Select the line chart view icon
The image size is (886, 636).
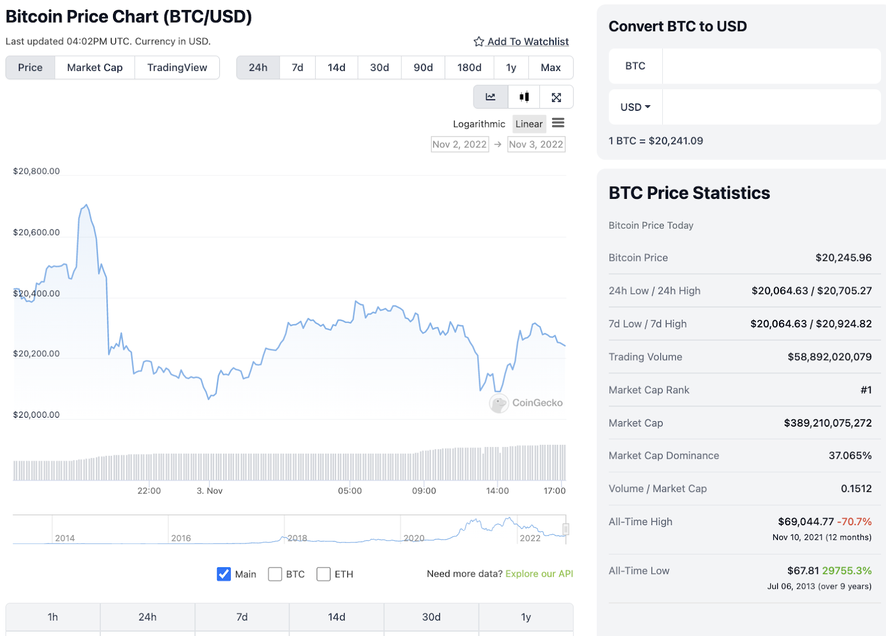click(x=491, y=97)
